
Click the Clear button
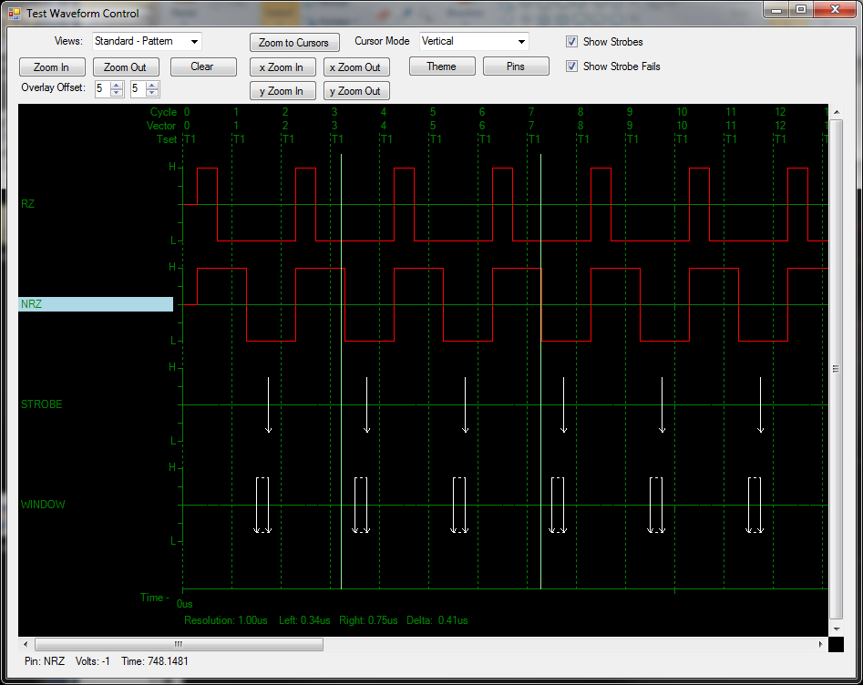[203, 66]
